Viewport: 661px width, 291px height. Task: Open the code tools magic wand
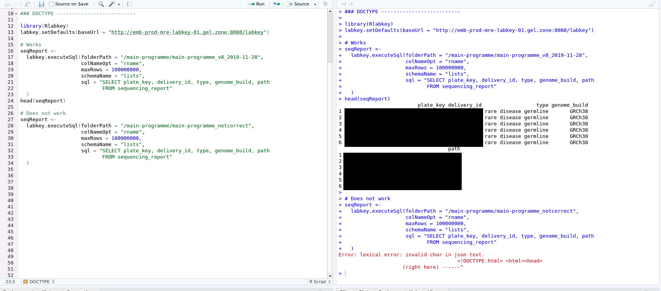click(x=112, y=4)
